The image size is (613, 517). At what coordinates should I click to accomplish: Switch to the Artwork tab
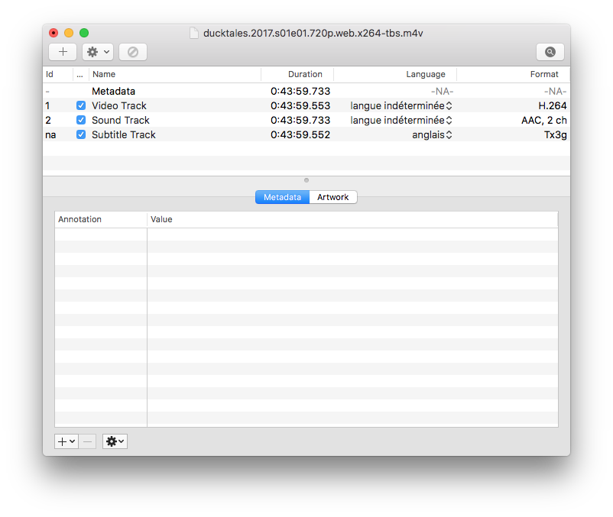[333, 197]
